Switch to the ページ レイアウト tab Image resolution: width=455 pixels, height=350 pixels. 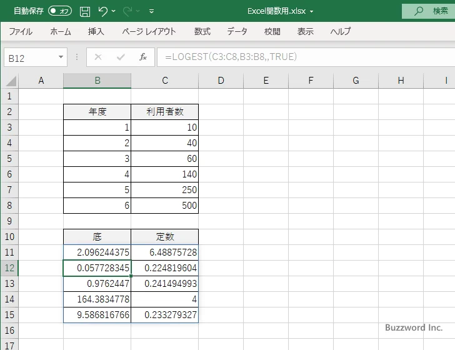click(149, 31)
